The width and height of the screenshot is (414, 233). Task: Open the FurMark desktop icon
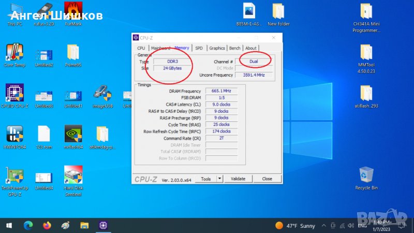(73, 12)
